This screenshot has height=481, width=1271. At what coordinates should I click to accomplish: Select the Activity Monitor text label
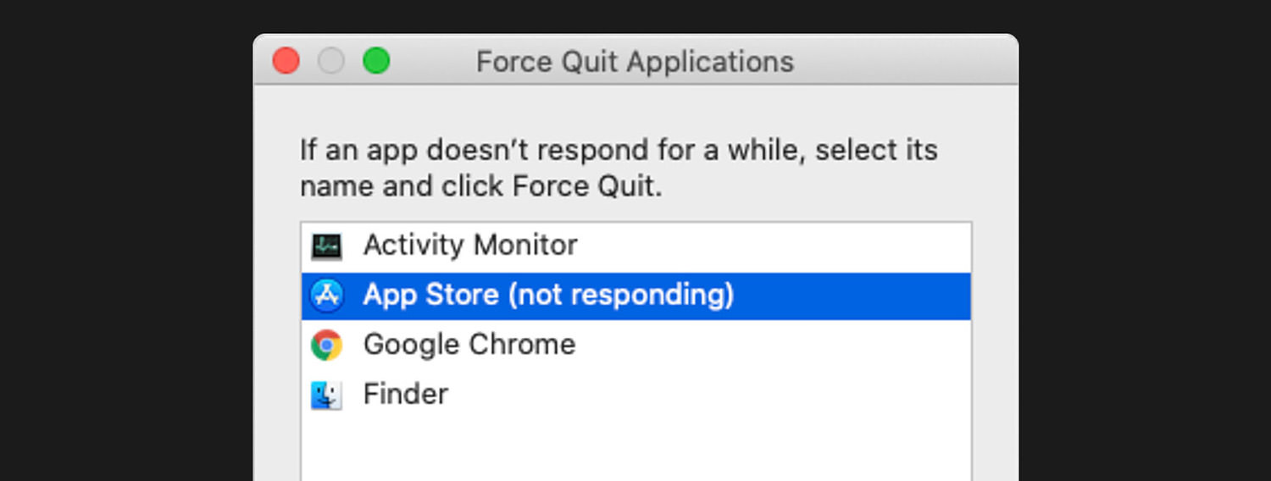coord(470,246)
